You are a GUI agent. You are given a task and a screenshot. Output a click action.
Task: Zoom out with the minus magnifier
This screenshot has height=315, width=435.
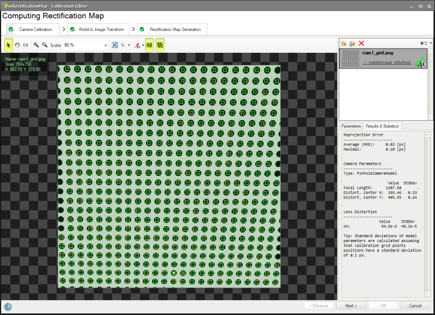pos(45,45)
